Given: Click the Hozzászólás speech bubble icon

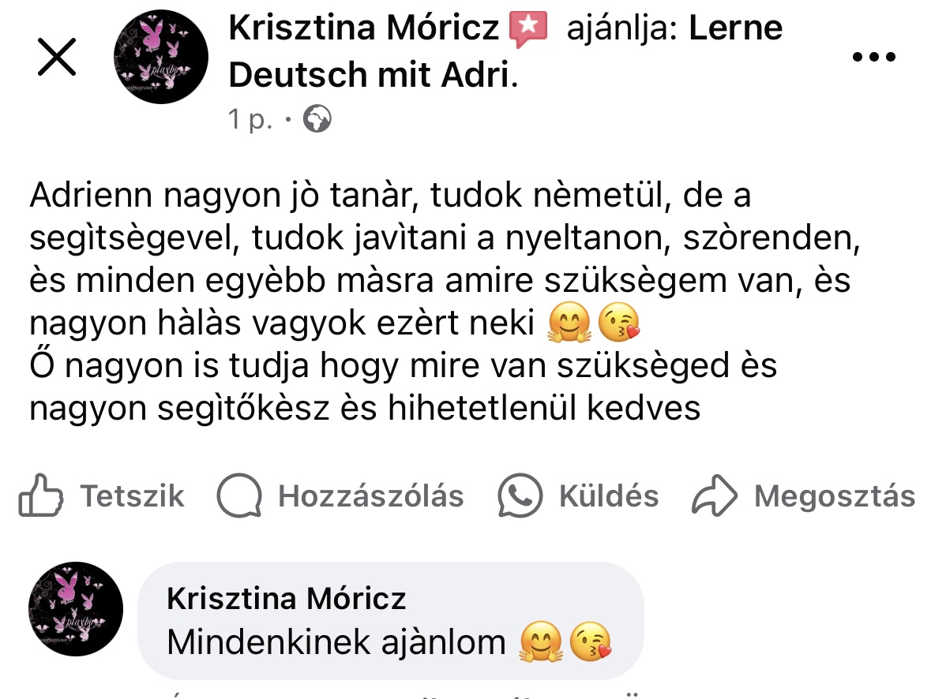Looking at the screenshot, I should 239,495.
